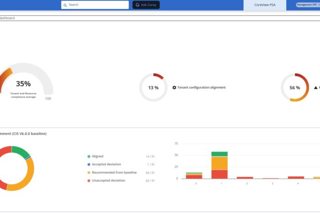Viewport: 320px width, 213px height.
Task: Toggle the Management OFF switch
Action: (308, 5)
